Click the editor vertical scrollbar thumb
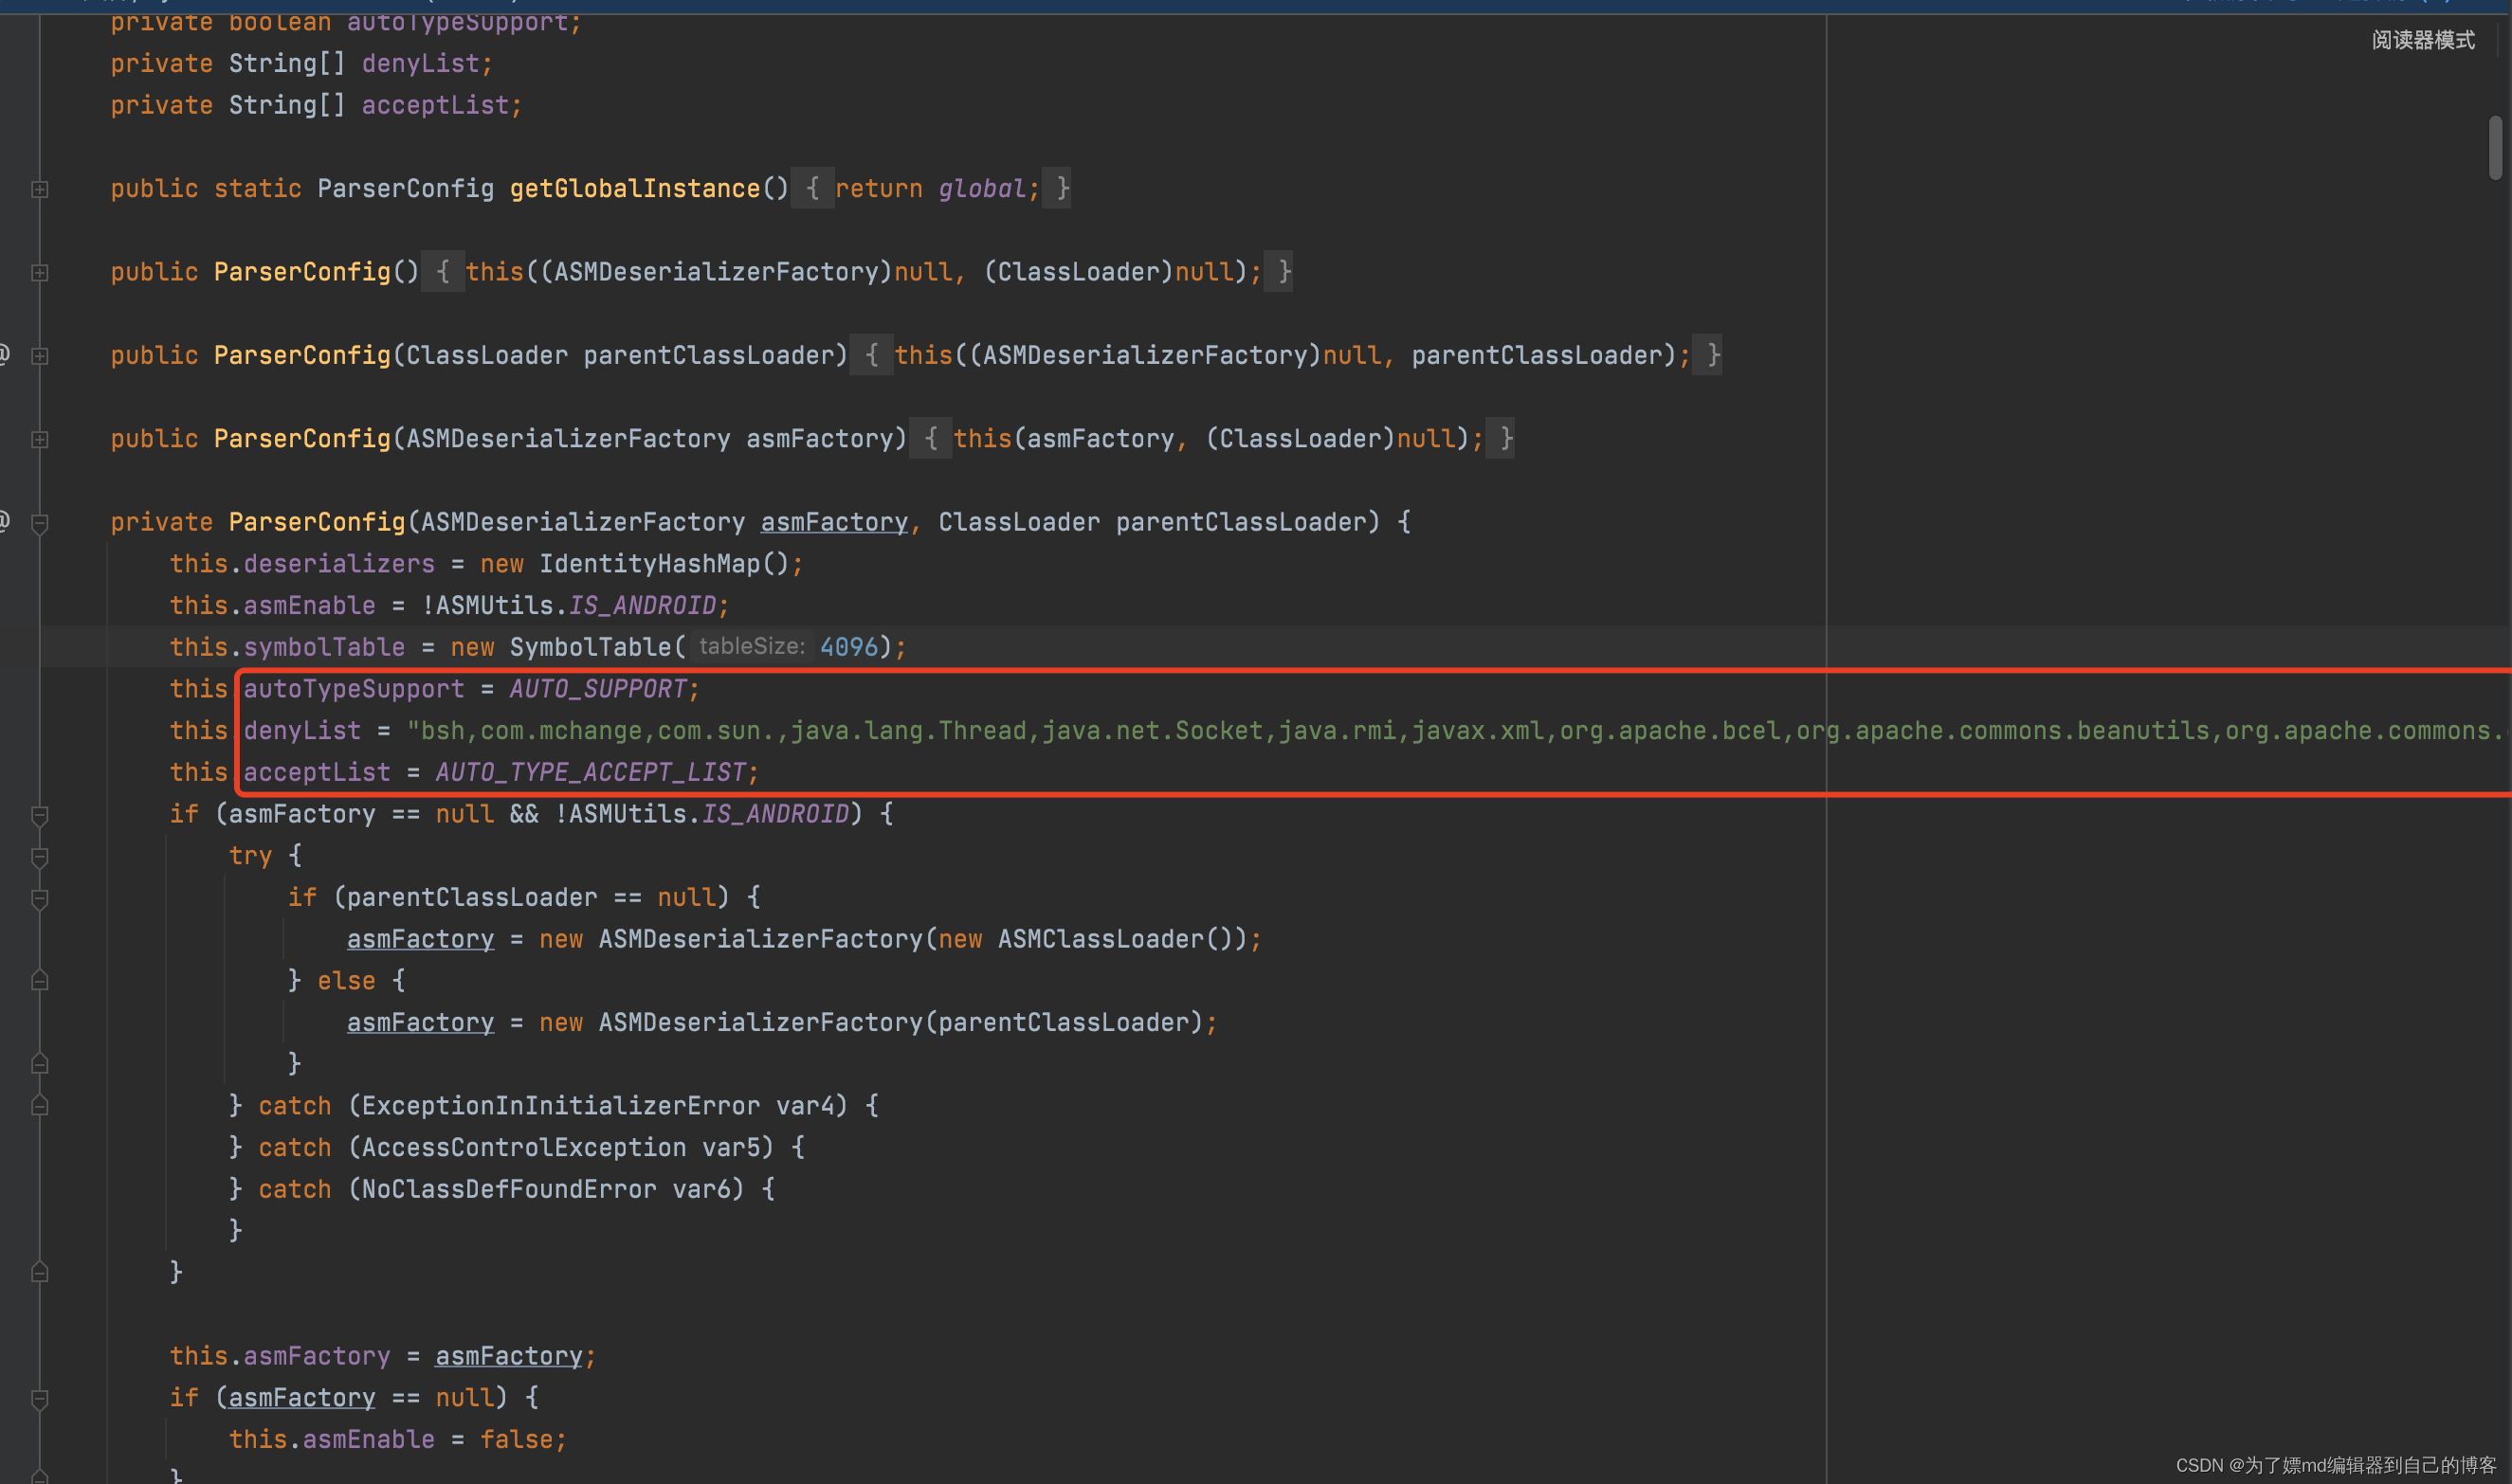 tap(2495, 148)
